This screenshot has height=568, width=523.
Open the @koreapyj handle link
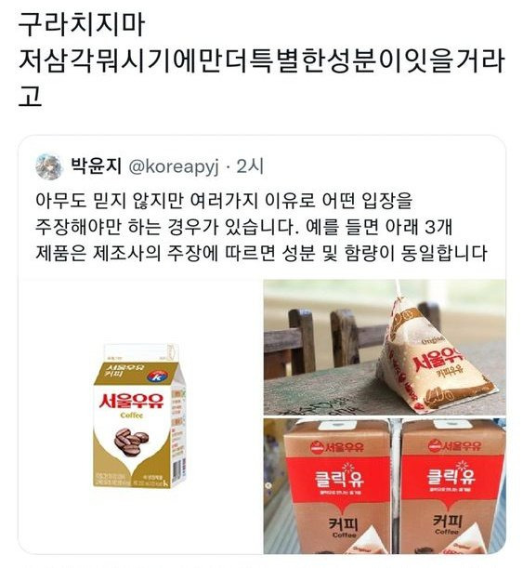(x=174, y=167)
